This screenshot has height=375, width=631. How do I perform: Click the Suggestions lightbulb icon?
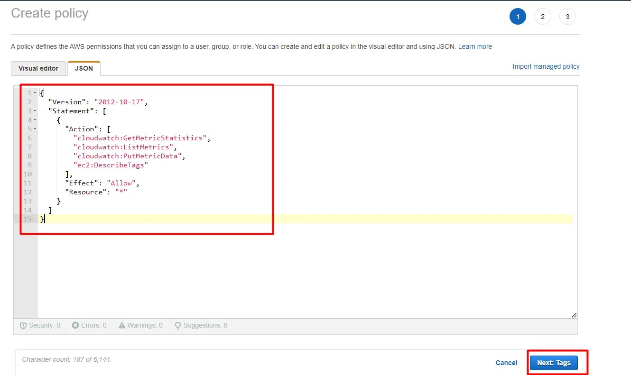[177, 325]
